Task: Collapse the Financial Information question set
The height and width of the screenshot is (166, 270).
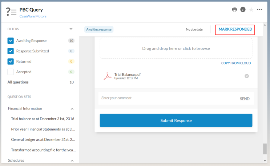Action: point(72,108)
